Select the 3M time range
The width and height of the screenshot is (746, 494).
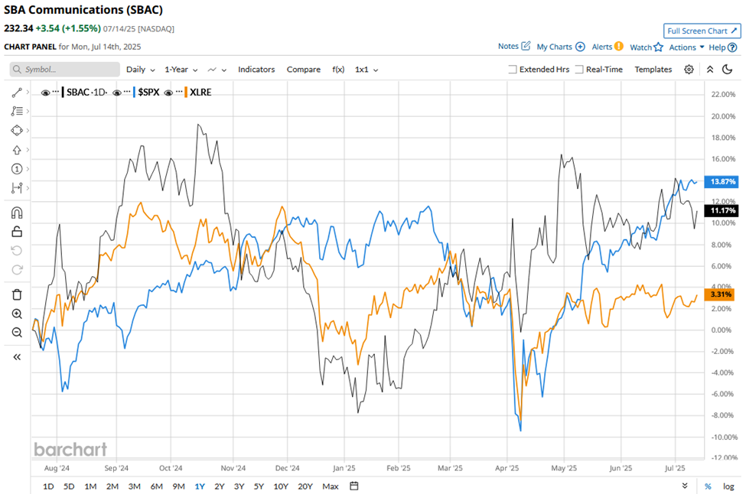coord(134,486)
